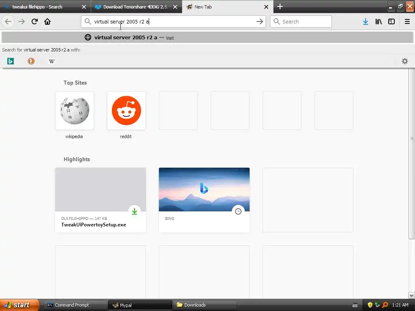Go back with the back arrow button
Image resolution: width=415 pixels, height=311 pixels.
point(8,21)
